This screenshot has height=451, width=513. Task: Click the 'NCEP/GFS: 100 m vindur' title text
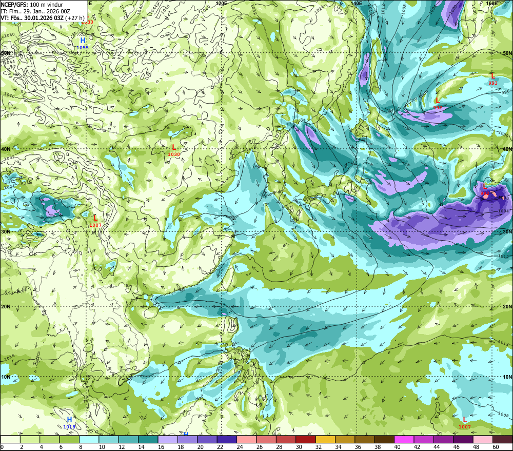point(32,5)
